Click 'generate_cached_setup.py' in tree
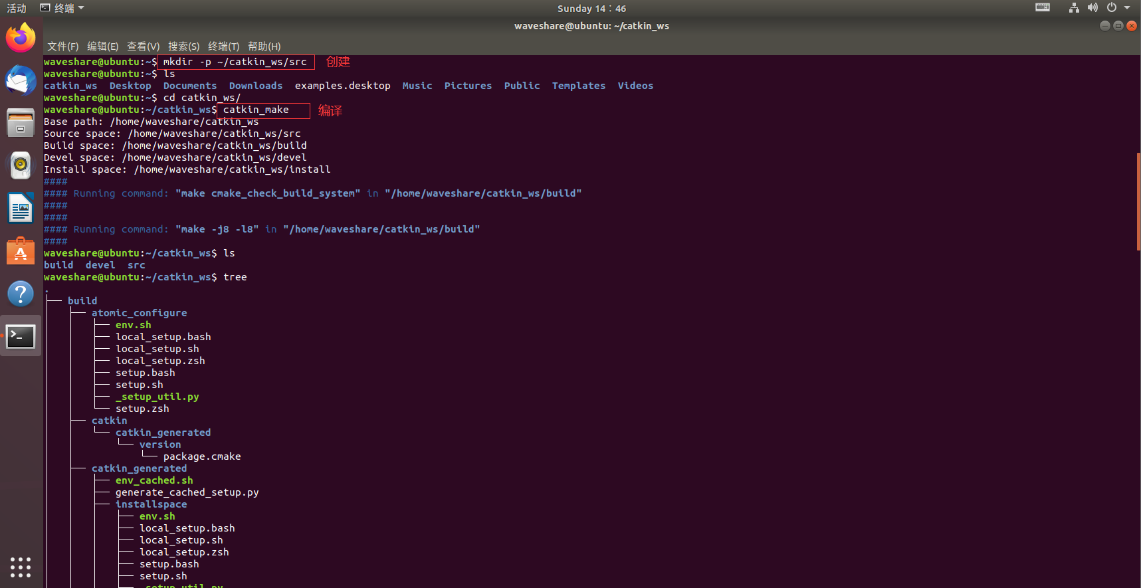1141x588 pixels. click(x=187, y=492)
